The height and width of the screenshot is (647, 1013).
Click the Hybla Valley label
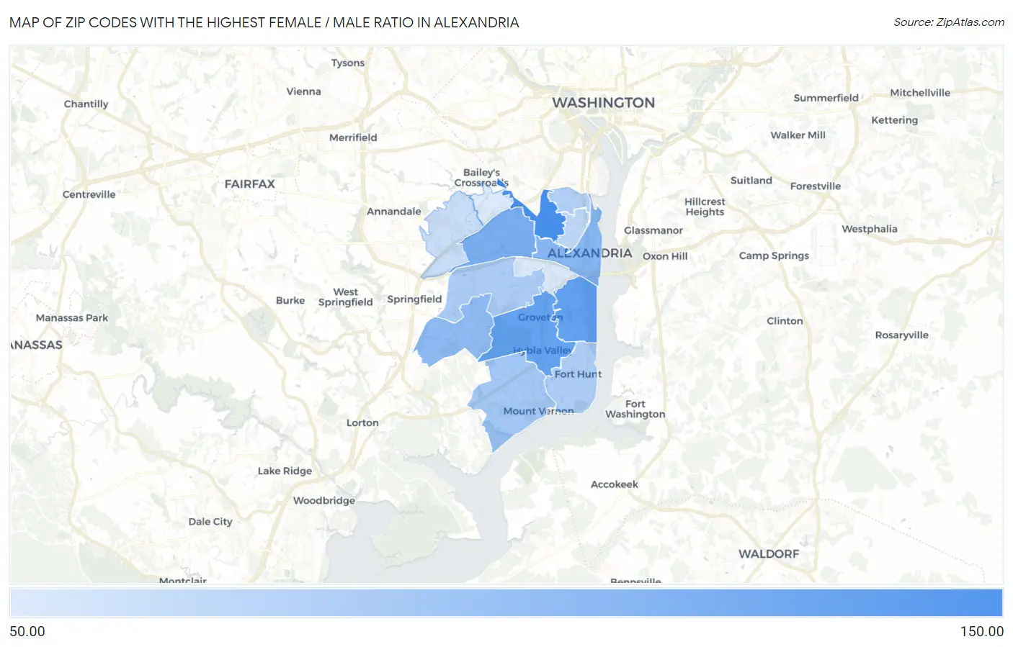coord(543,350)
